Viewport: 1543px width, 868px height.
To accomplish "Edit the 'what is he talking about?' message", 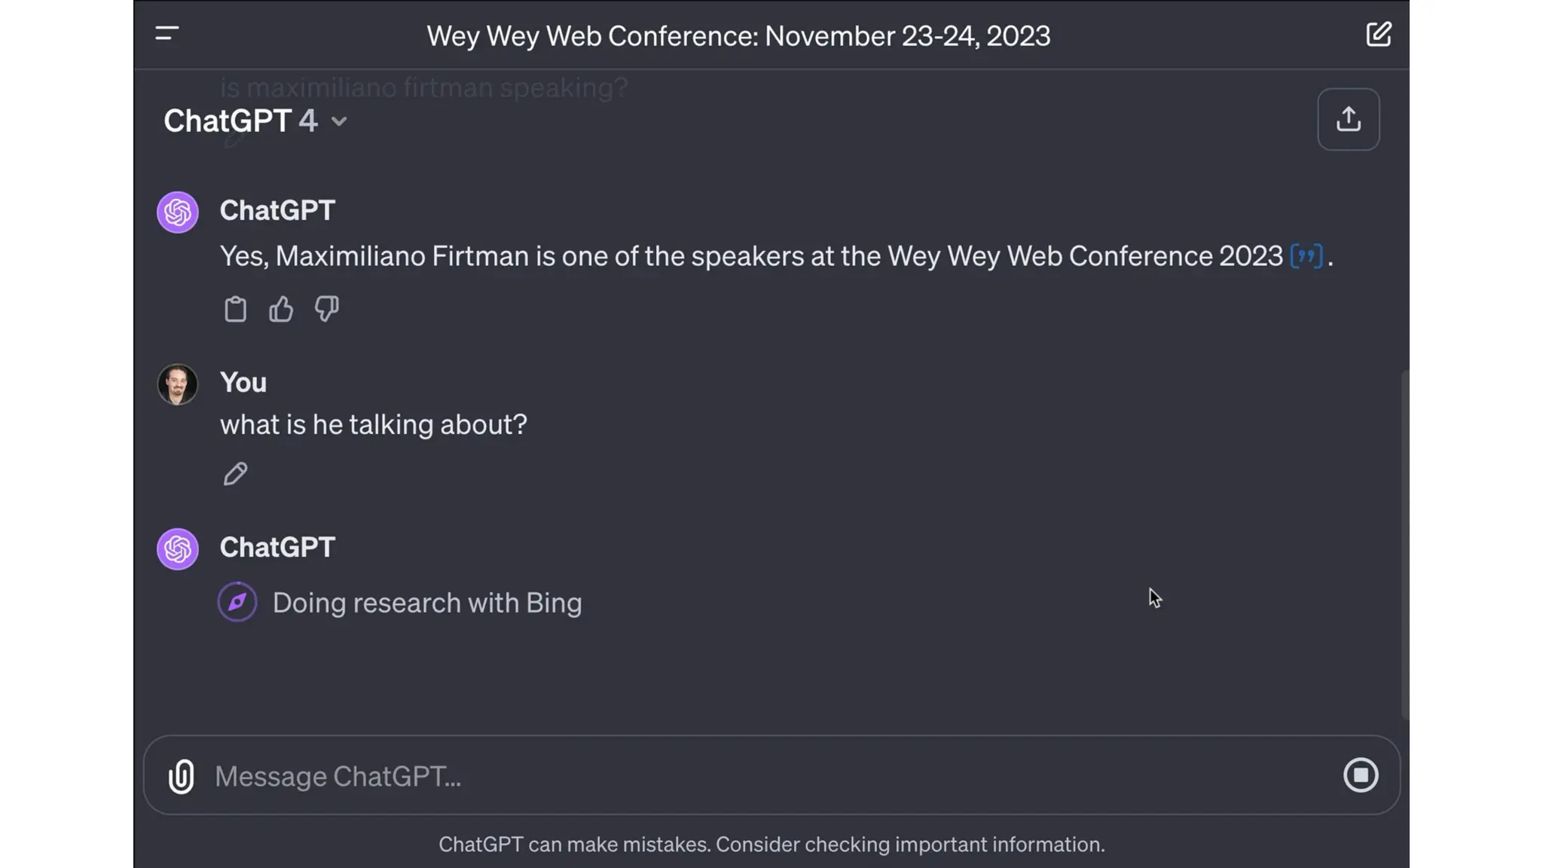I will click(x=235, y=474).
